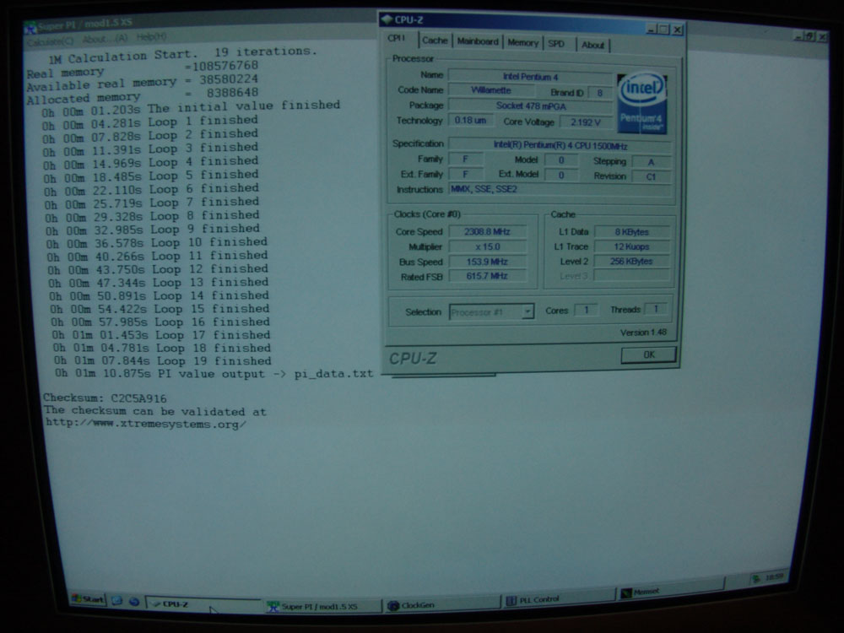
Task: Click the Super PI title bar icon
Action: 31,27
